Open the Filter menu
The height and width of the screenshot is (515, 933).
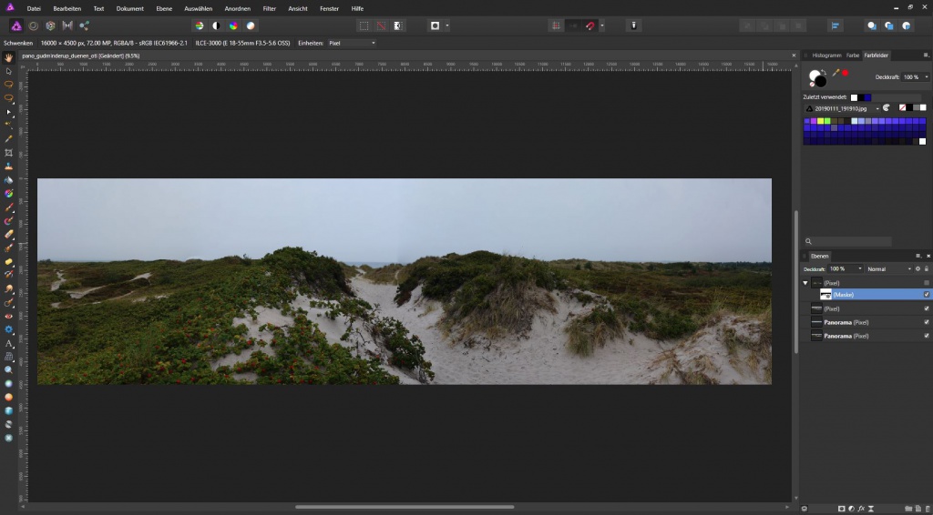[x=270, y=9]
